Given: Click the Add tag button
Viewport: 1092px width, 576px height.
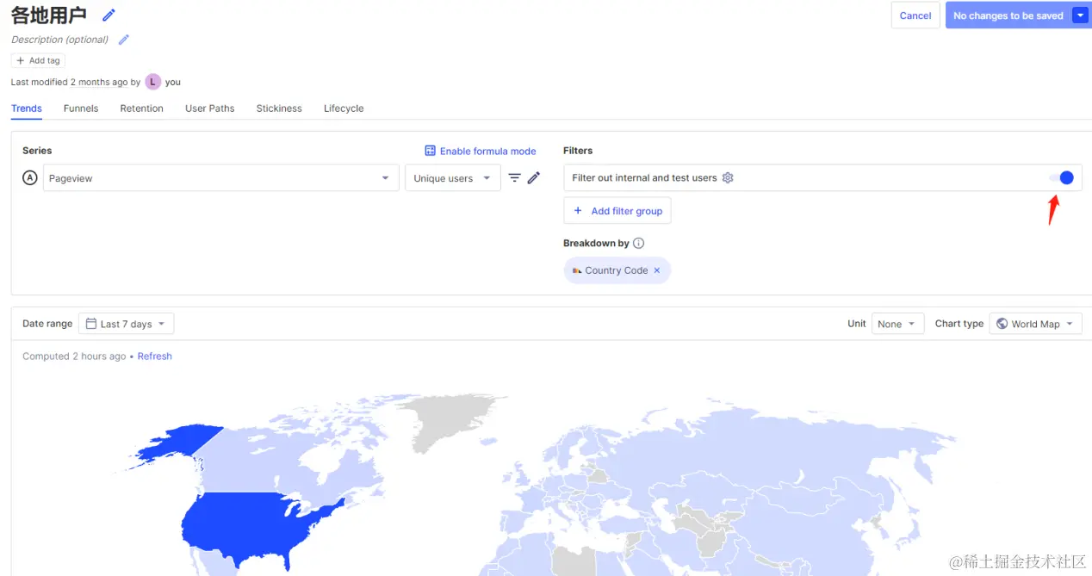Looking at the screenshot, I should point(38,61).
